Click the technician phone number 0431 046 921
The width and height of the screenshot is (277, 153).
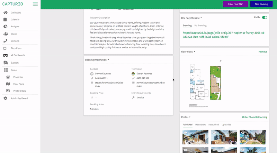[143, 78]
